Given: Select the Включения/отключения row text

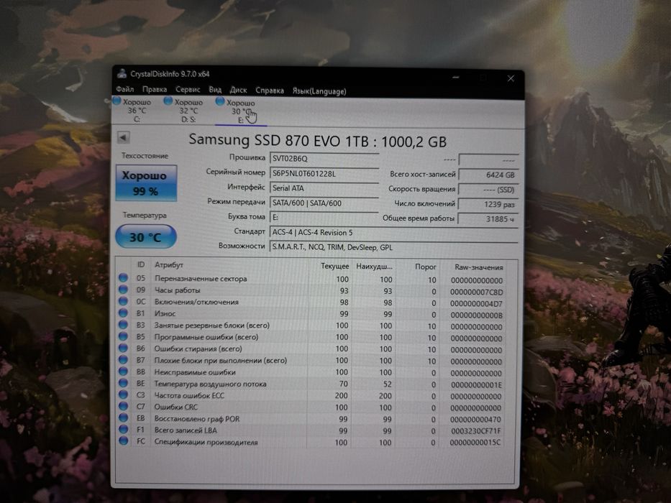Looking at the screenshot, I should [x=196, y=302].
